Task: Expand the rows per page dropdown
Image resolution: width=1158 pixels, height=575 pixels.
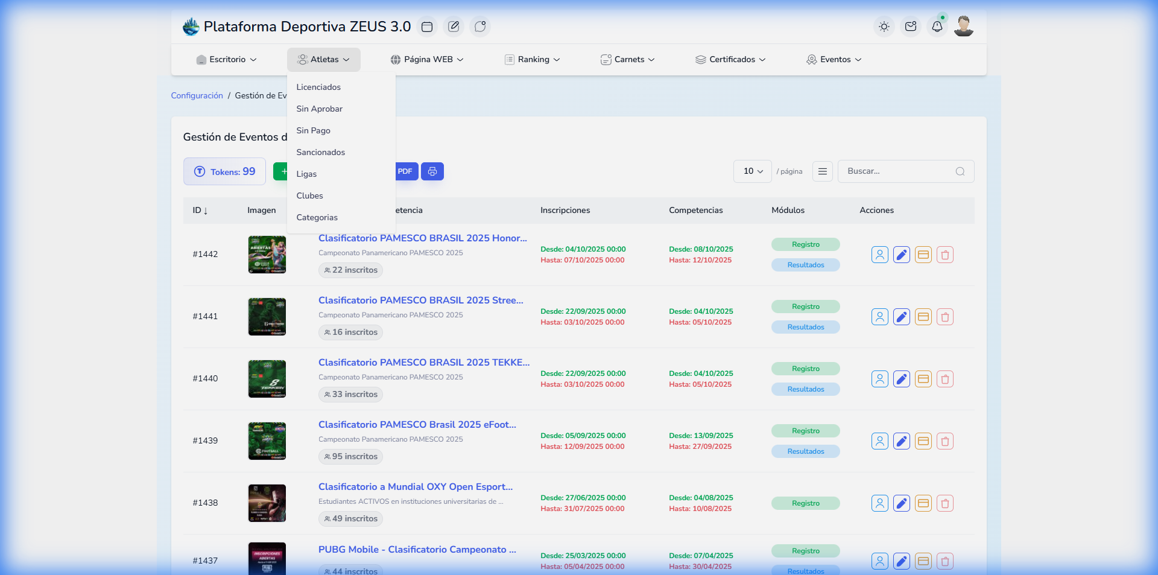Action: click(753, 171)
